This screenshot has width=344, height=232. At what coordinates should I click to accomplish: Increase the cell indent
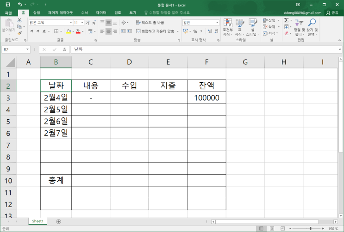(130, 31)
